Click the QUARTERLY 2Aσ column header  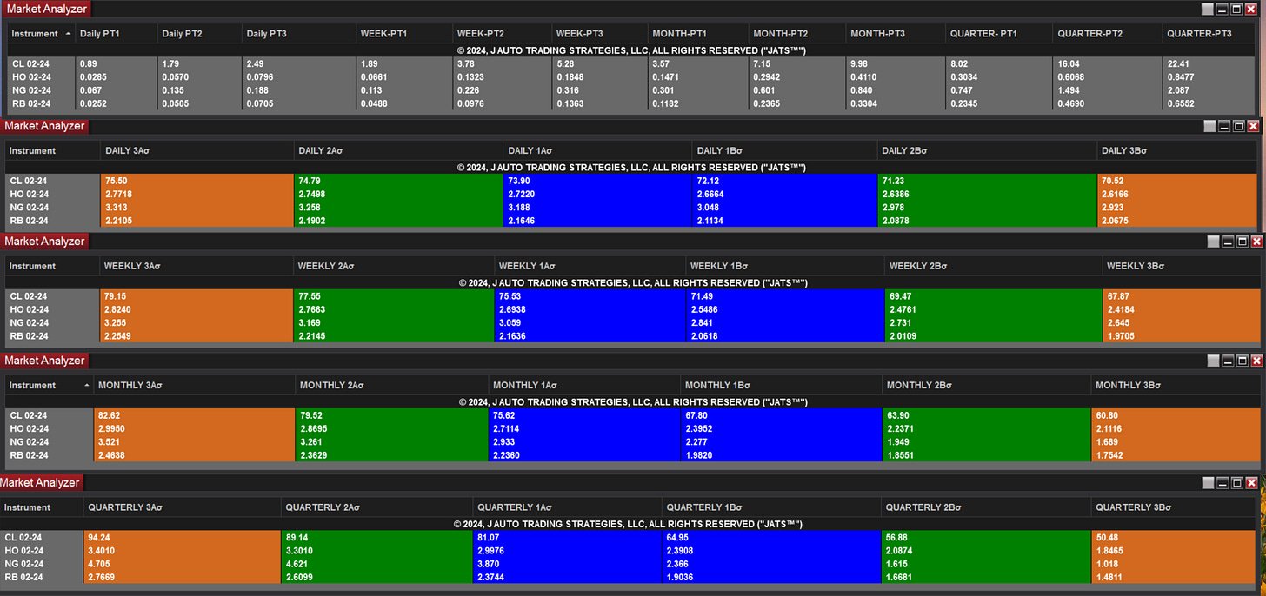(377, 507)
